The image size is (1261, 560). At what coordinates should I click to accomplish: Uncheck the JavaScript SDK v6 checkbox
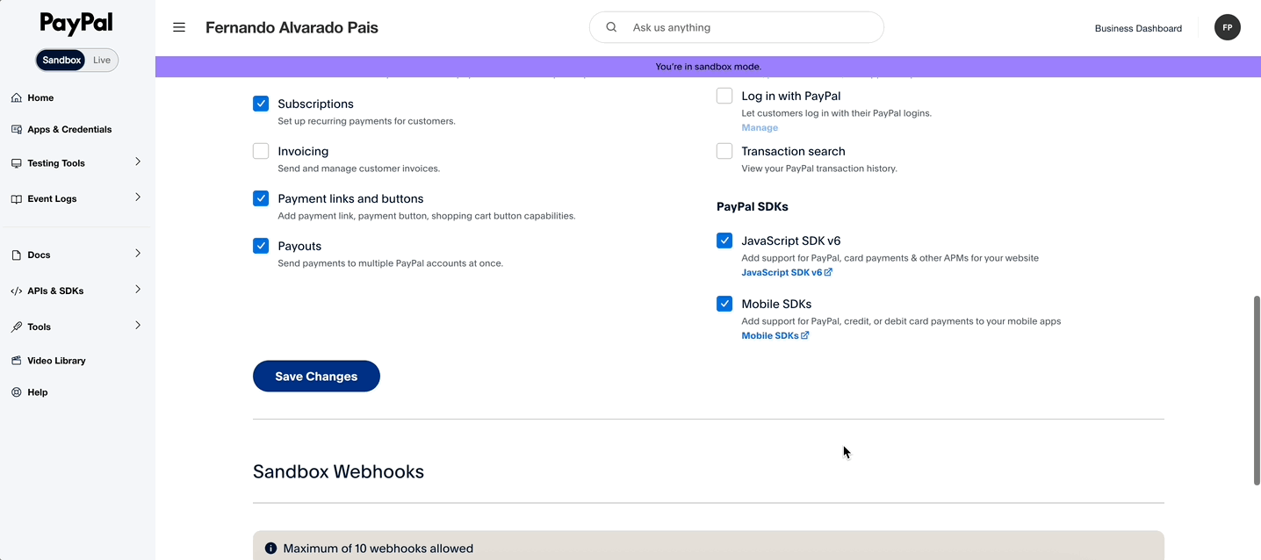pyautogui.click(x=724, y=241)
